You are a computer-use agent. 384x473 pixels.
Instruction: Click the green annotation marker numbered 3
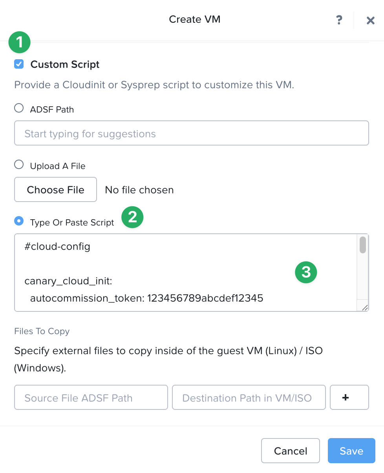[306, 272]
